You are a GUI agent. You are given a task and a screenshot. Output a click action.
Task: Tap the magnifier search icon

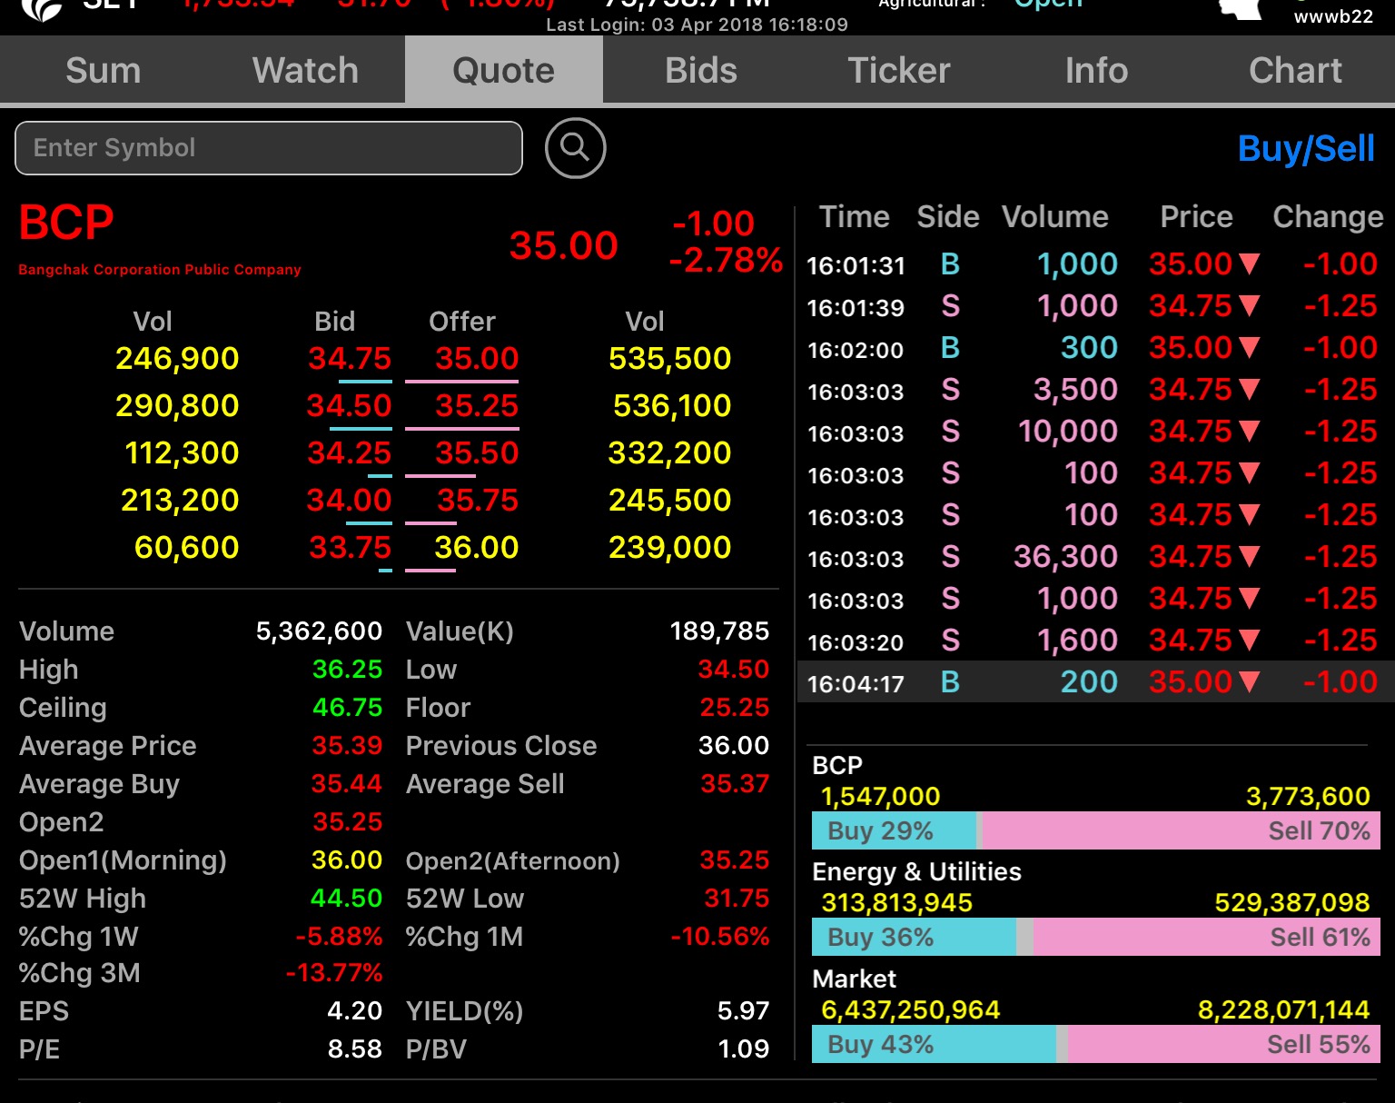(x=575, y=148)
